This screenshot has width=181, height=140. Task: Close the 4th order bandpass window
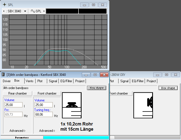[104, 75]
